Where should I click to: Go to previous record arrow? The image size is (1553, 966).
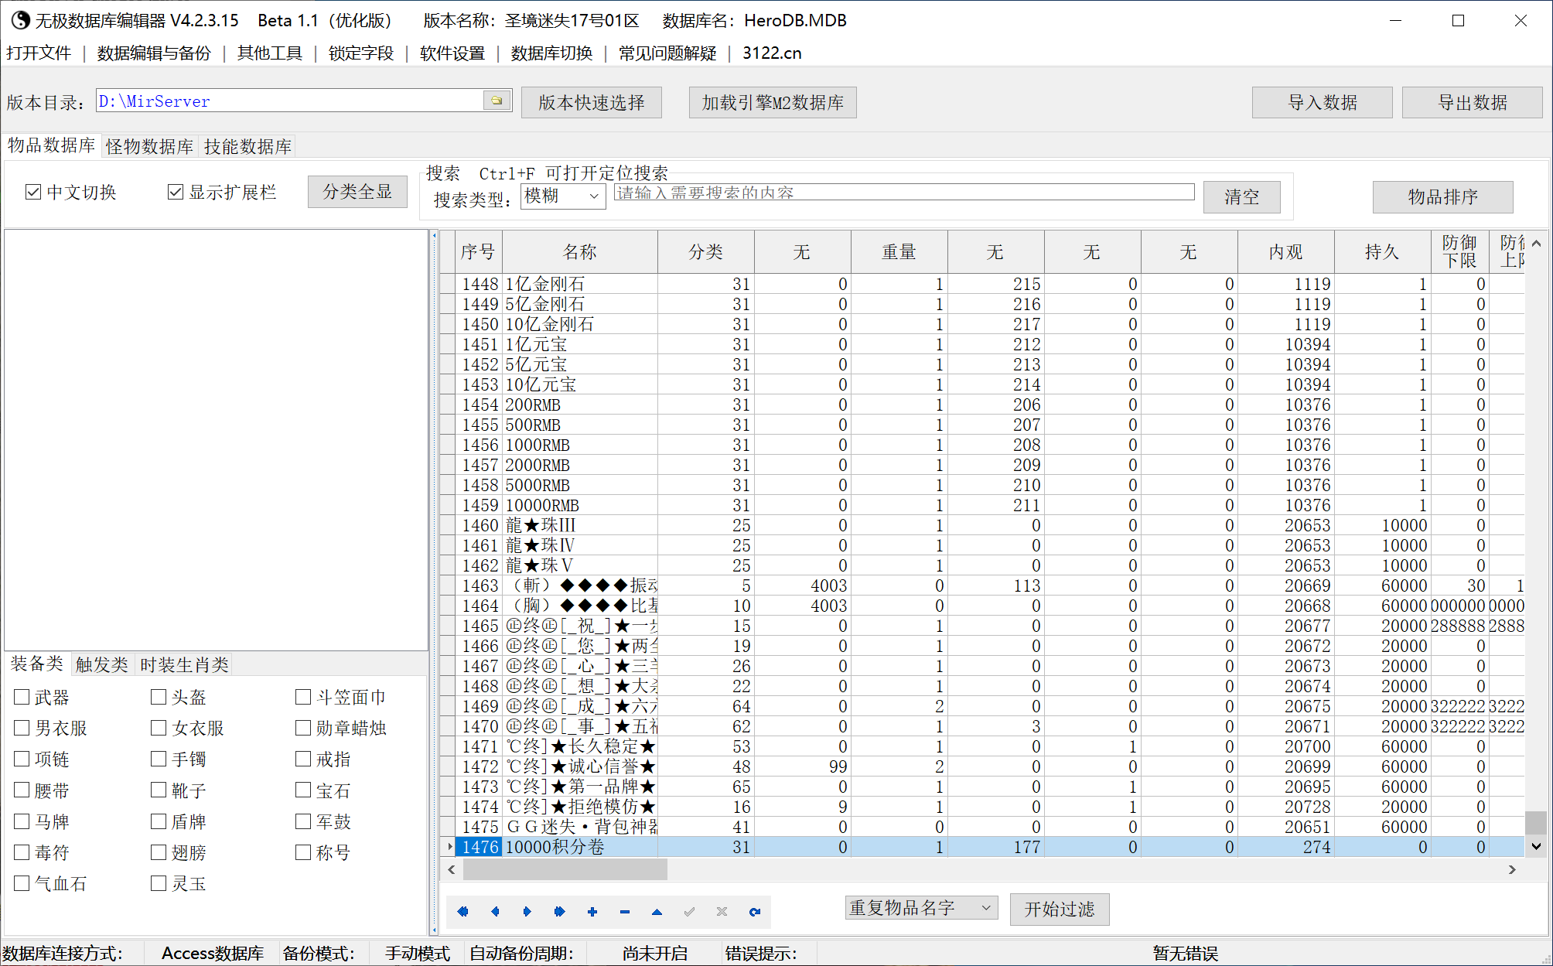pyautogui.click(x=495, y=912)
